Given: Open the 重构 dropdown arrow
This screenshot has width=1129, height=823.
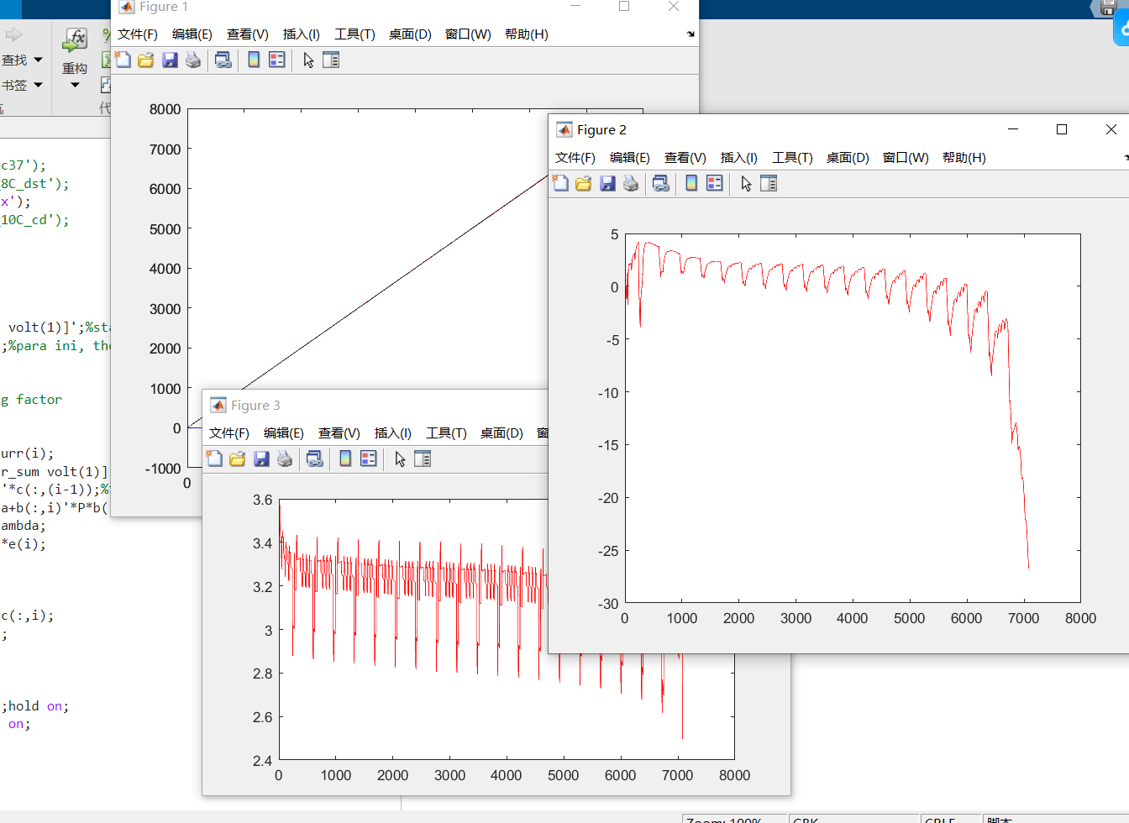Looking at the screenshot, I should (x=75, y=85).
